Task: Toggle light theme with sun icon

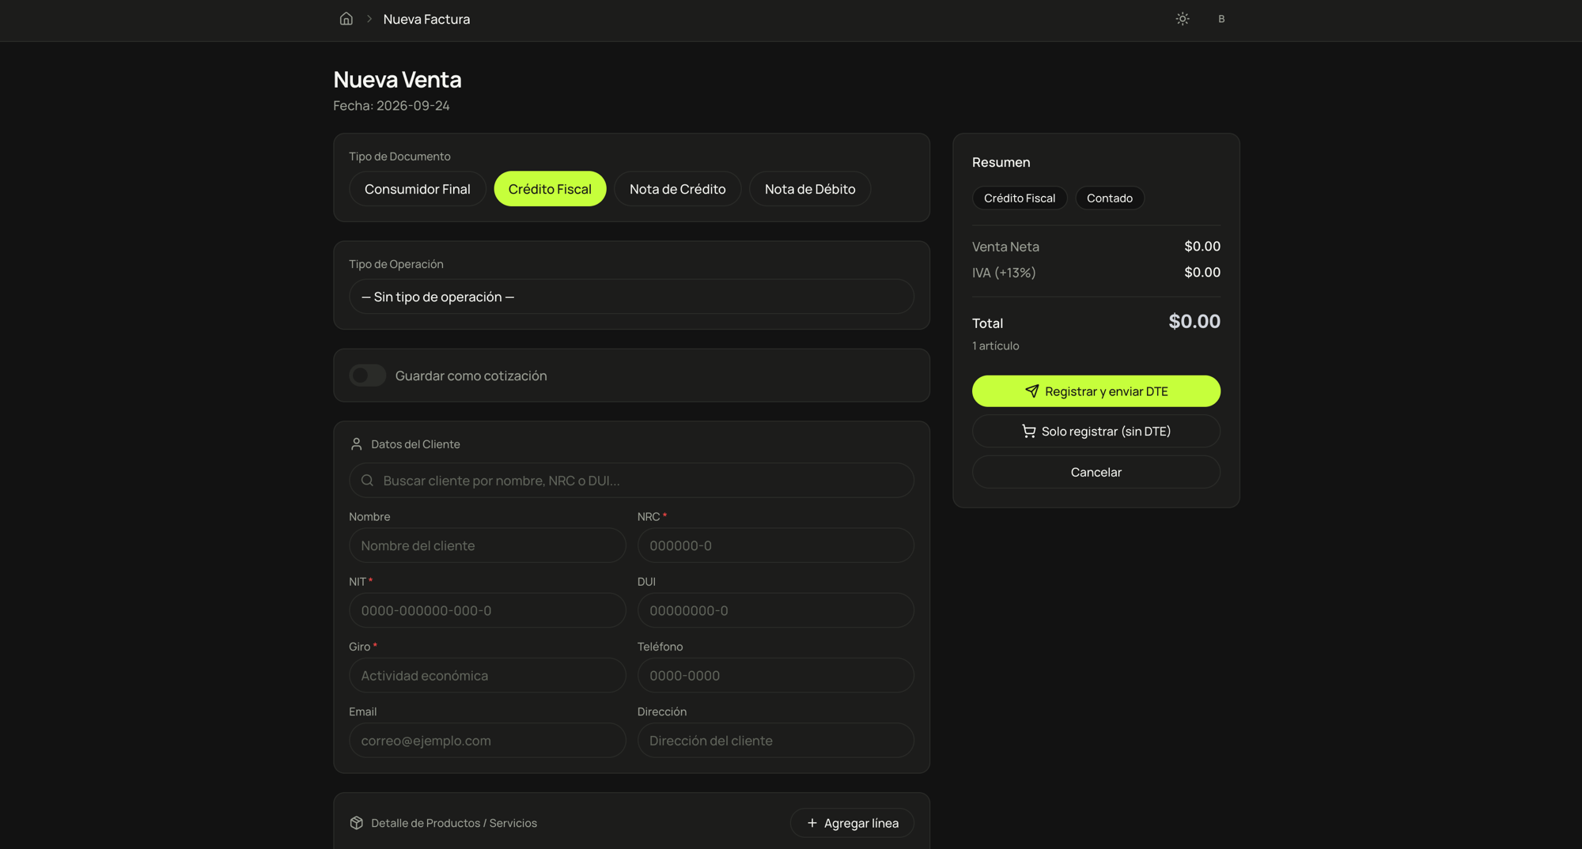Action: 1182,18
